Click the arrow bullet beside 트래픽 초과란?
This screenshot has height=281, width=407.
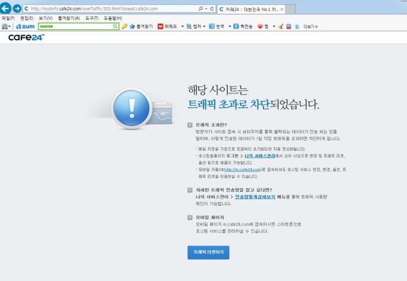[x=190, y=125]
